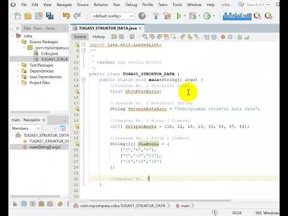Screen dimensions: 288x216
Task: Click the Find Selection icon in the editor toolbar
Action: click(145, 37)
